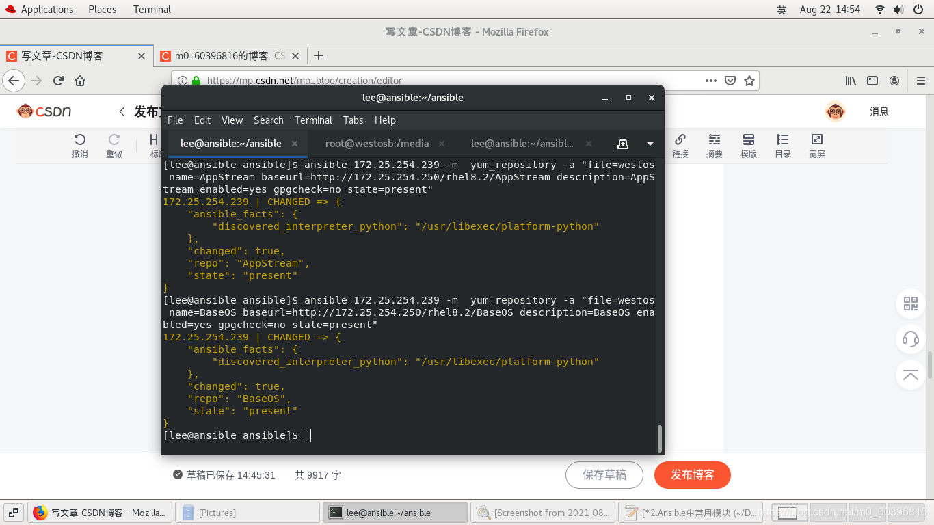Viewport: 934px width, 525px height.
Task: Open the Firefox page actions ellipsis
Action: pyautogui.click(x=711, y=80)
